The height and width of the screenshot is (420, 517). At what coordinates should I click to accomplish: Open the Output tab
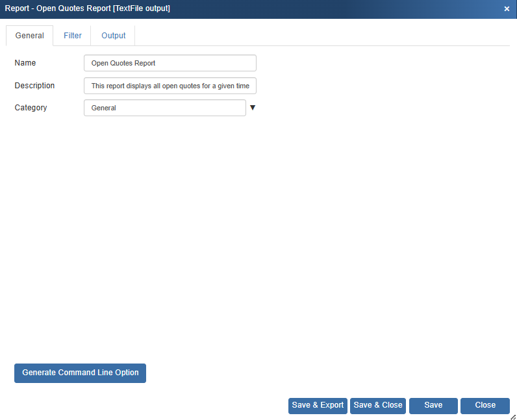pyautogui.click(x=114, y=36)
